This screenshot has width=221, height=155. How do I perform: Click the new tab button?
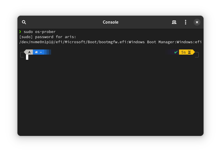(174, 22)
